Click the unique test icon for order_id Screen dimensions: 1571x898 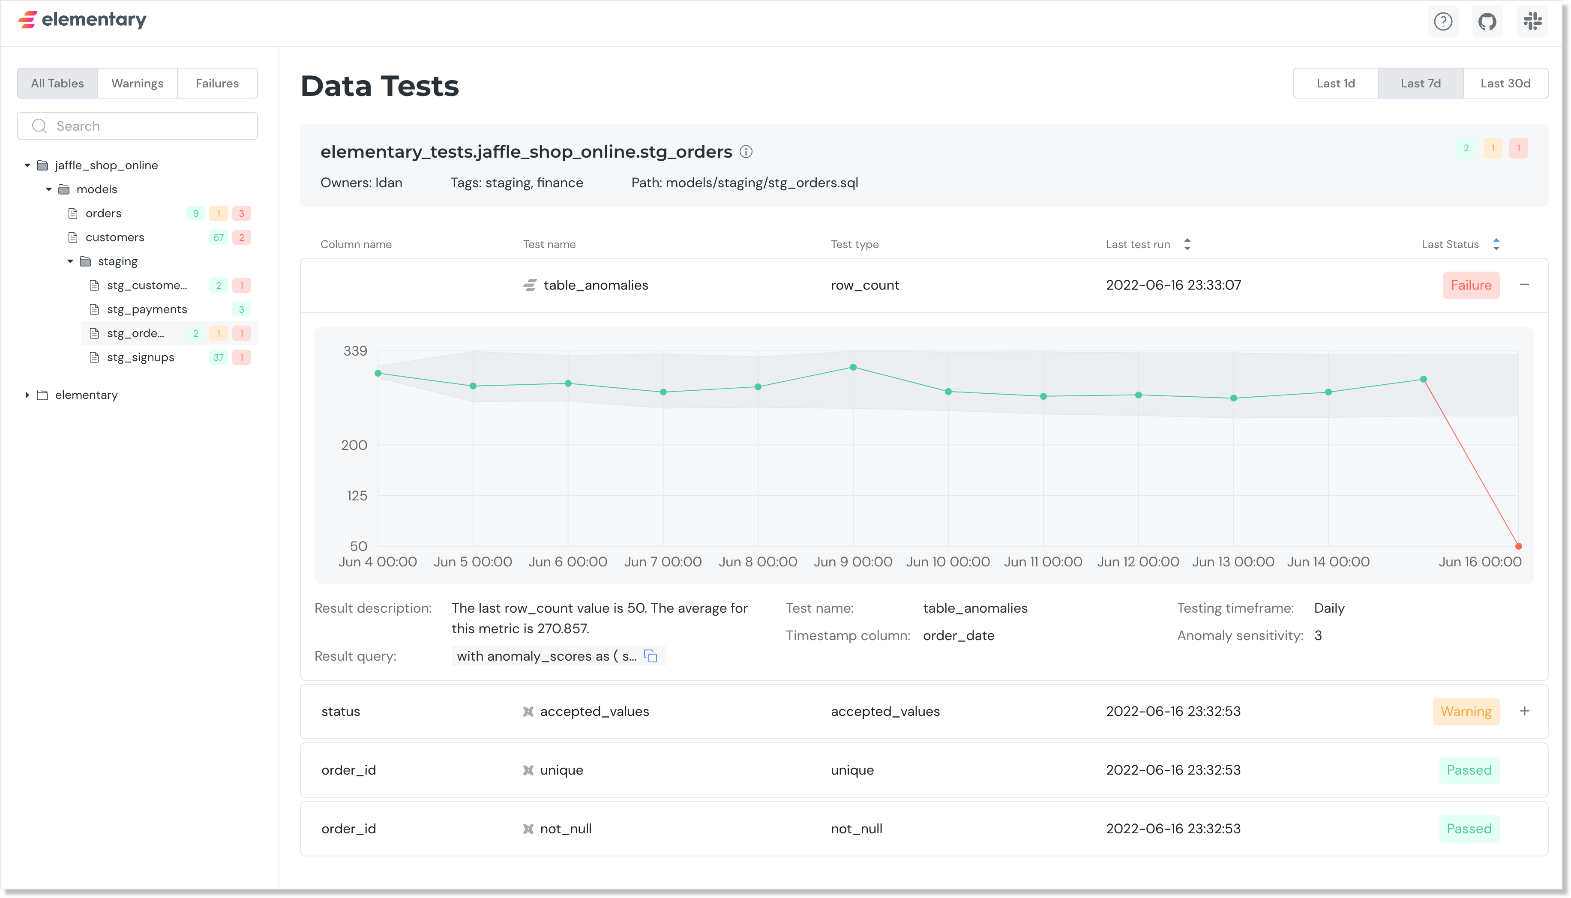click(529, 769)
